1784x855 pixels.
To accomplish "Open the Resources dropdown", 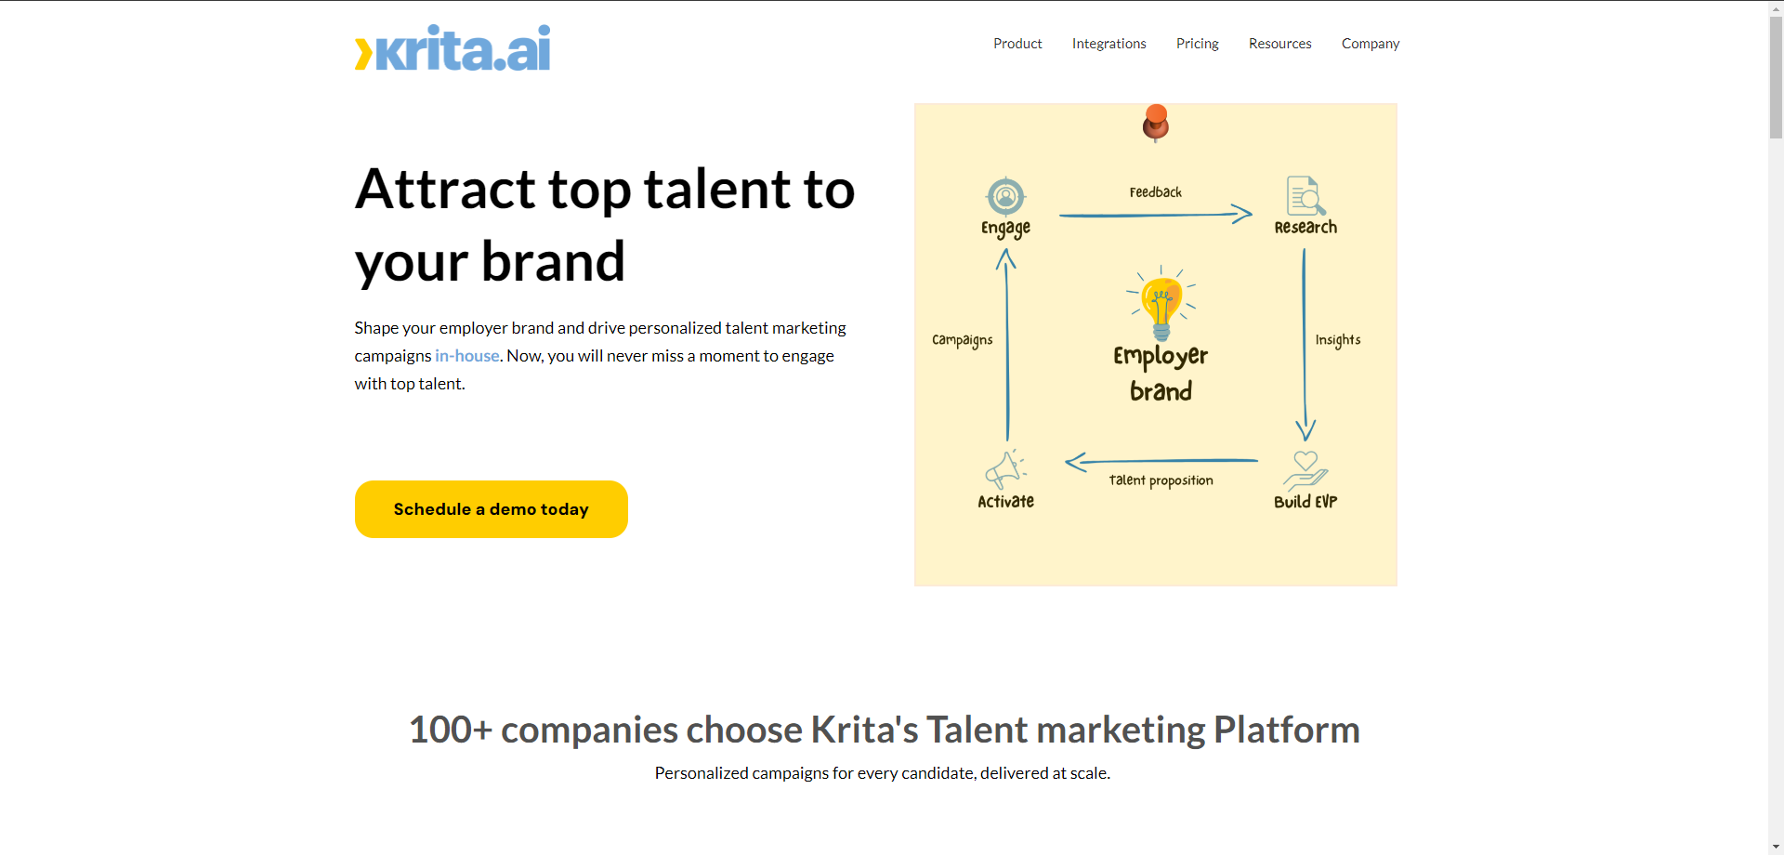I will [1279, 44].
